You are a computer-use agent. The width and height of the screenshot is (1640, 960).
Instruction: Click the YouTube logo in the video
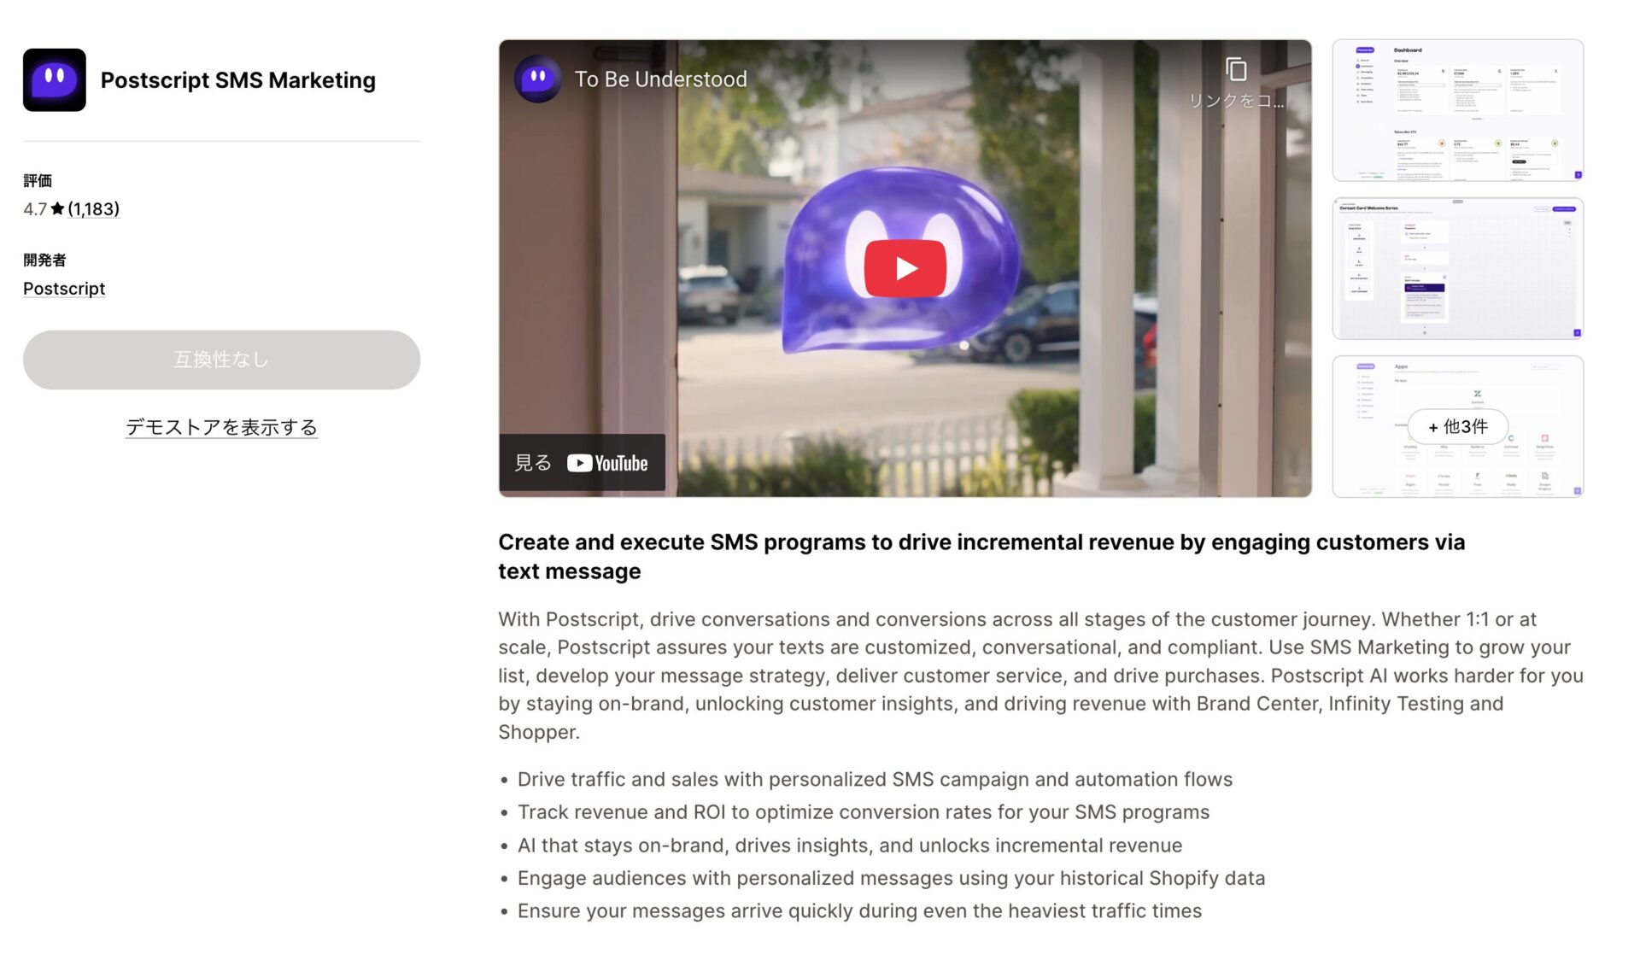pos(607,463)
